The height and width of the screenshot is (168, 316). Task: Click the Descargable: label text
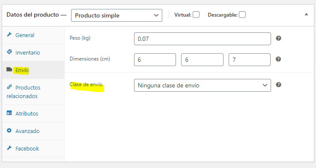pos(223,15)
